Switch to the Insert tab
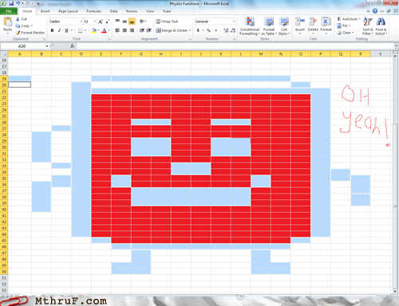The image size is (399, 306). tap(45, 11)
